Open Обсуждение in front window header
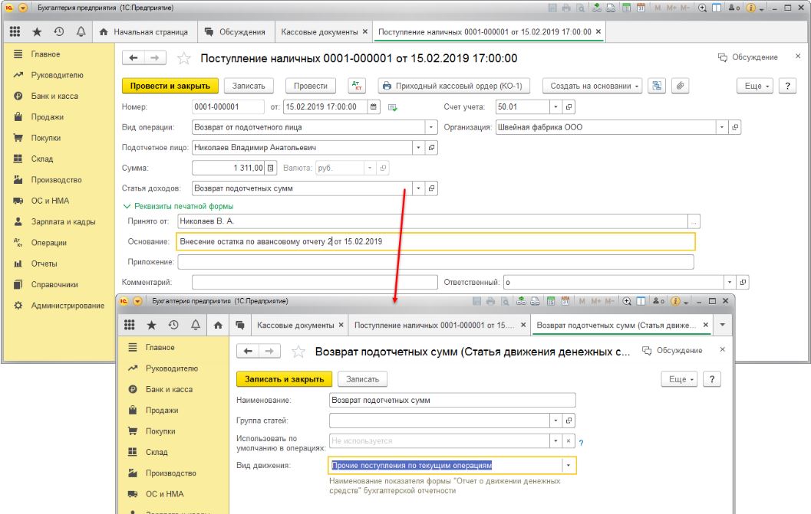Viewport: 811px width, 514px height. tap(672, 350)
